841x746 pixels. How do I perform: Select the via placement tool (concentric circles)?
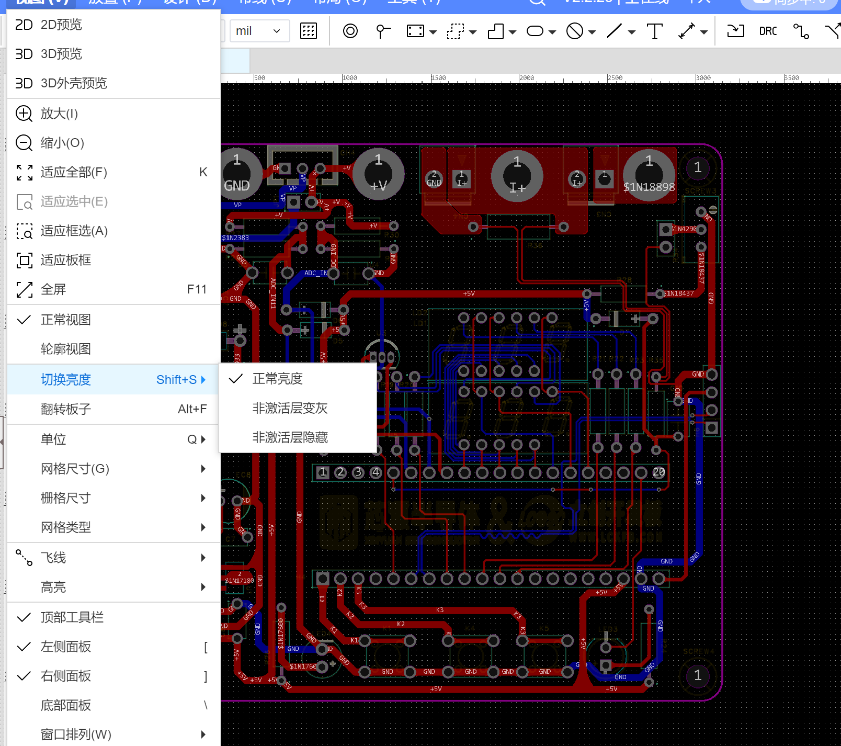pos(350,31)
